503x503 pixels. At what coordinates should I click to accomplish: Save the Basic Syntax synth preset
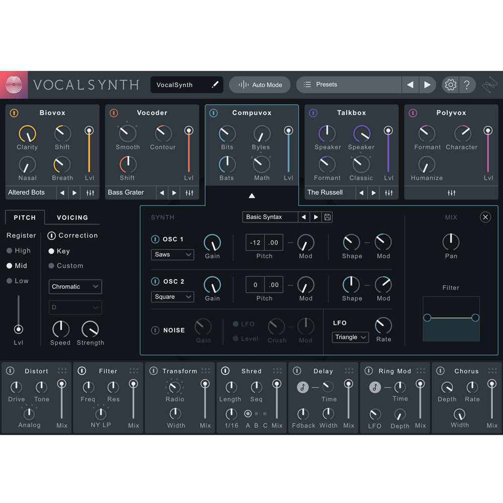[327, 217]
